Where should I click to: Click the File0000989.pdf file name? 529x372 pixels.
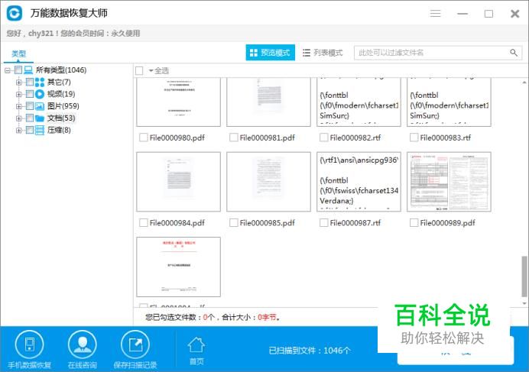pyautogui.click(x=447, y=222)
